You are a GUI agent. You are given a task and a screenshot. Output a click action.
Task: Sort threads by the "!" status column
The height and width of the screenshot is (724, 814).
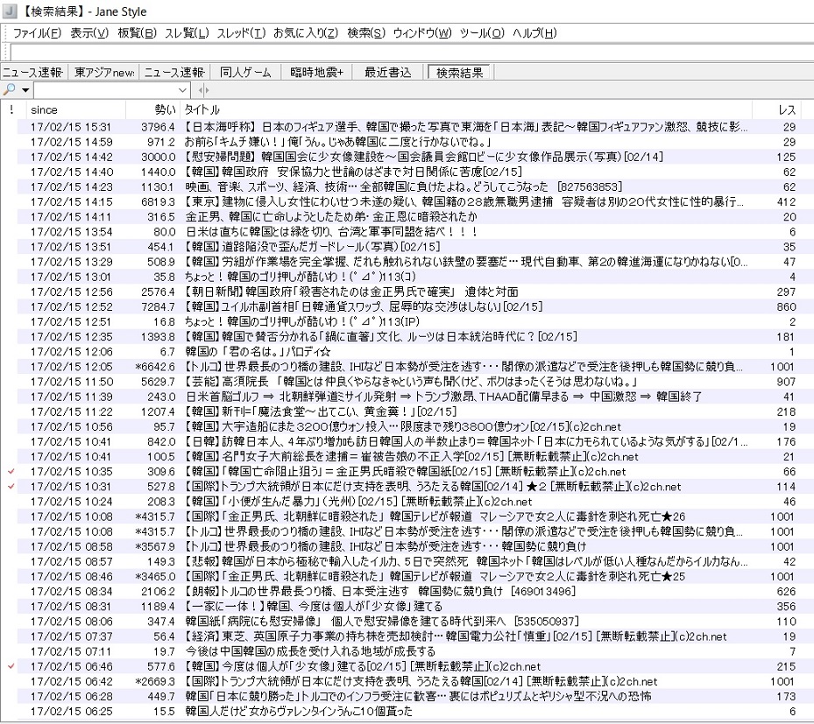tap(11, 110)
